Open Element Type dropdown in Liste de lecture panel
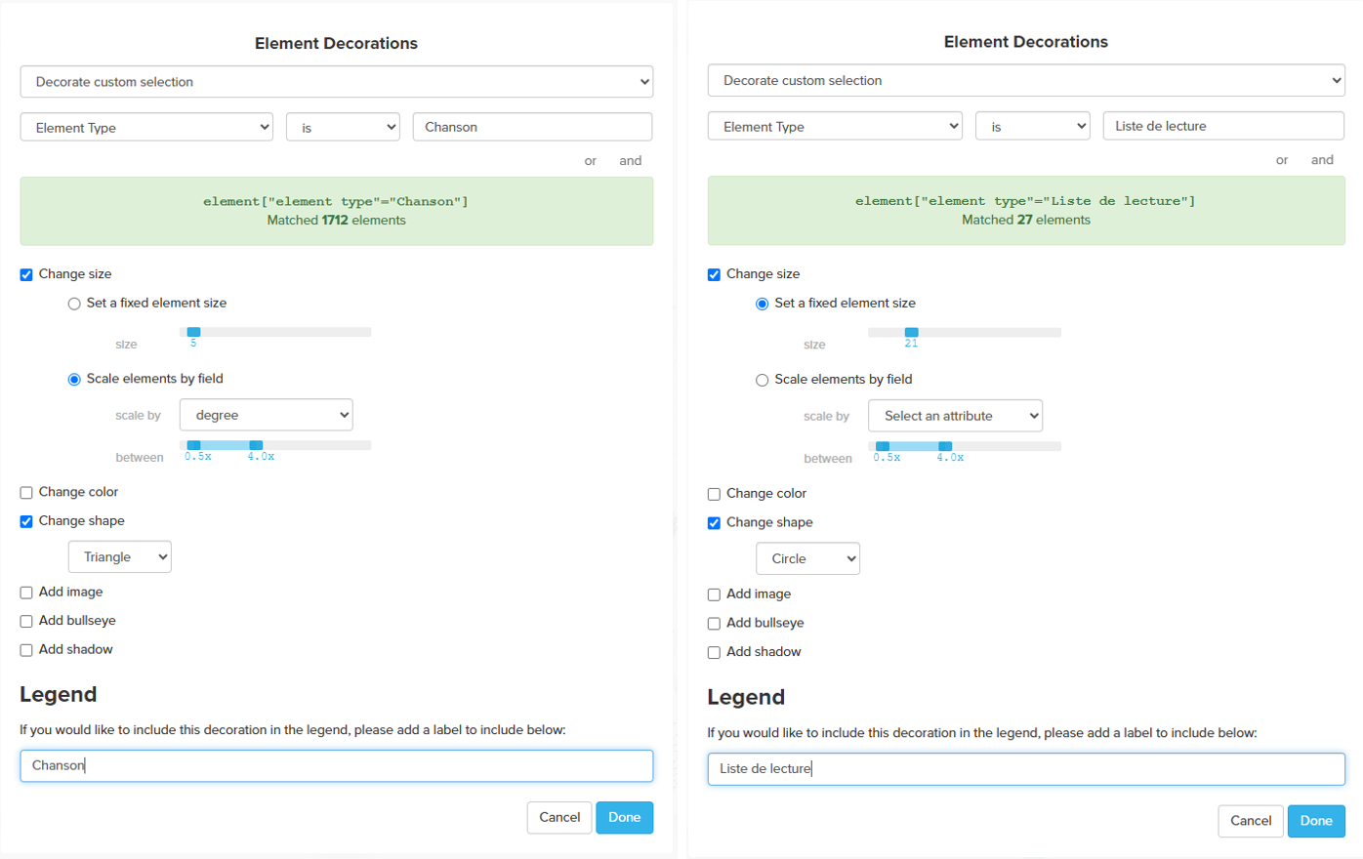This screenshot has width=1363, height=859. [835, 126]
